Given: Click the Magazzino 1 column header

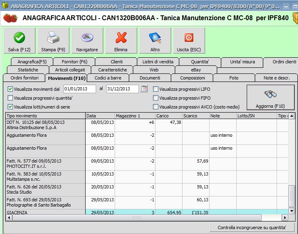Looking at the screenshot, I should click(135, 116).
